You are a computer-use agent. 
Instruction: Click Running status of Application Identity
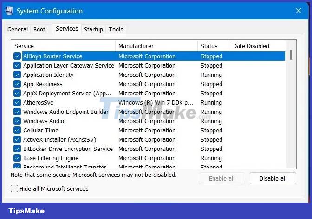point(211,75)
